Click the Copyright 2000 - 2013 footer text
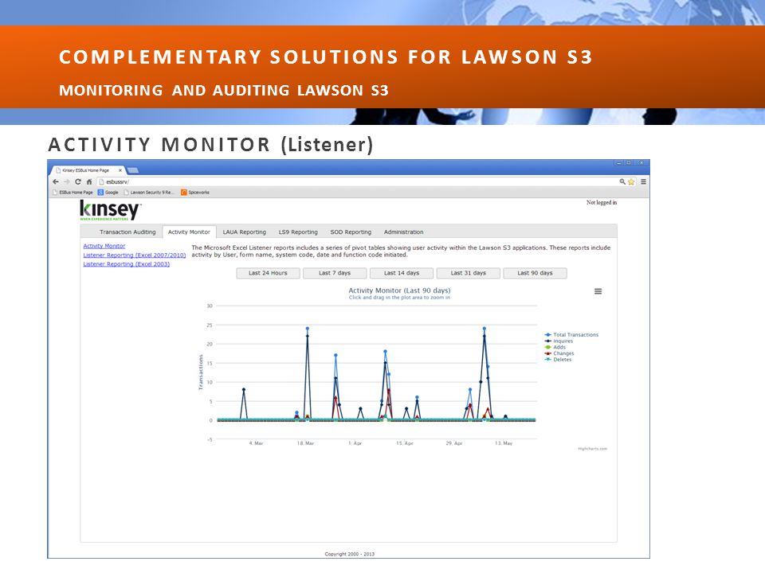Screen dimensions: 765x573 349,554
